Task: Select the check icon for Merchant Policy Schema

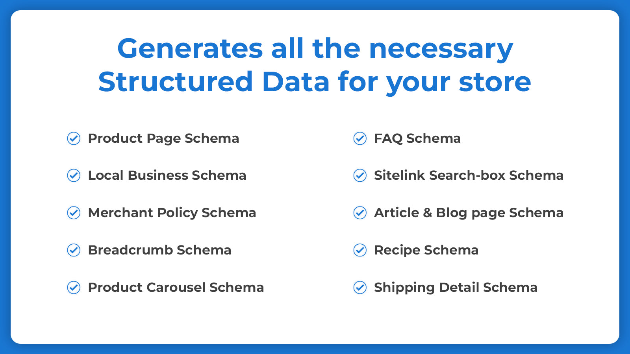Action: coord(74,213)
